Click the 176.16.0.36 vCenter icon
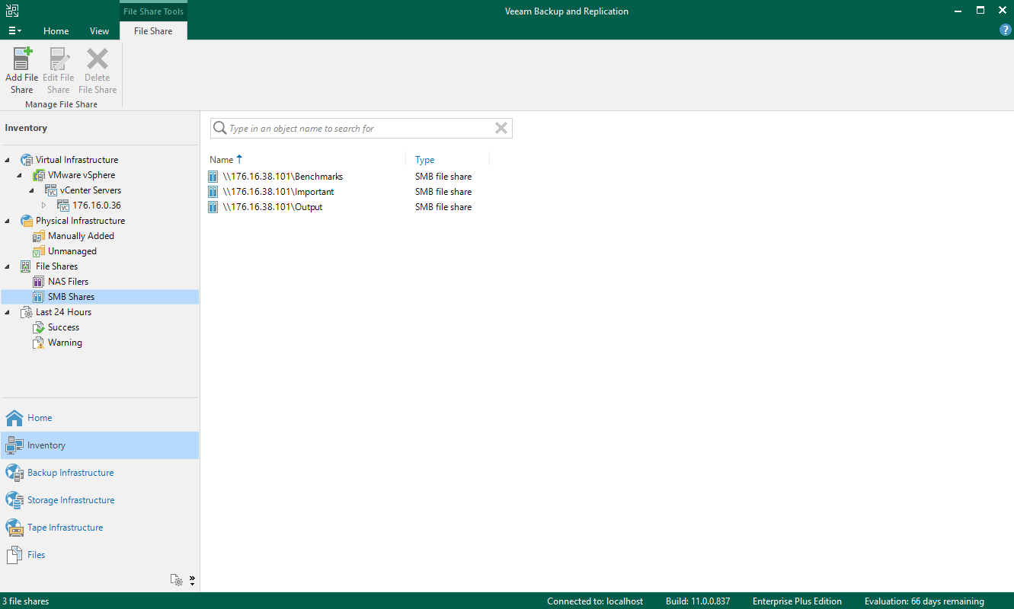The width and height of the screenshot is (1014, 609). (63, 206)
